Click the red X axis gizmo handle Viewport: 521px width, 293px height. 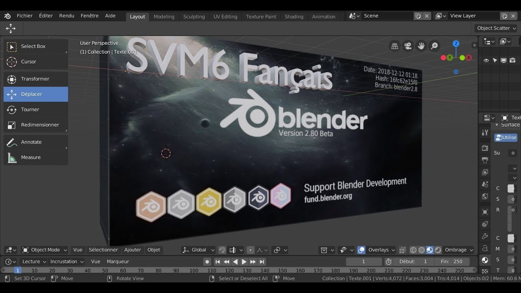469,58
